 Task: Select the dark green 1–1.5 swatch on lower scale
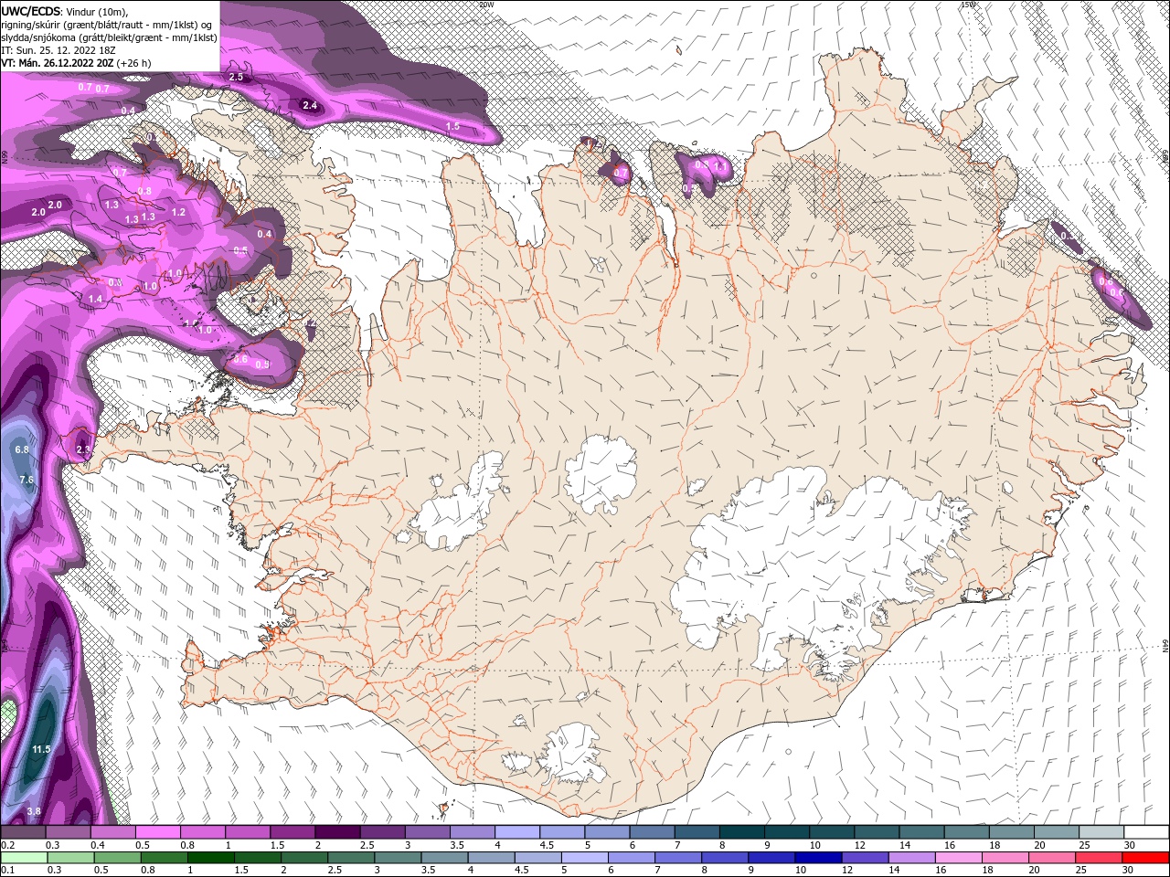pyautogui.click(x=210, y=858)
